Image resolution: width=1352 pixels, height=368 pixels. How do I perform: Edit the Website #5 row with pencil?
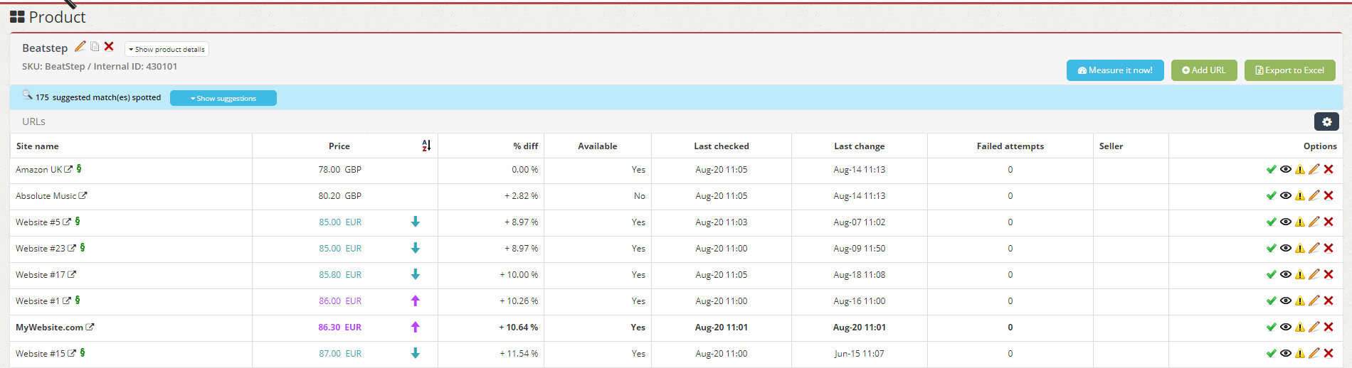[x=1314, y=222]
